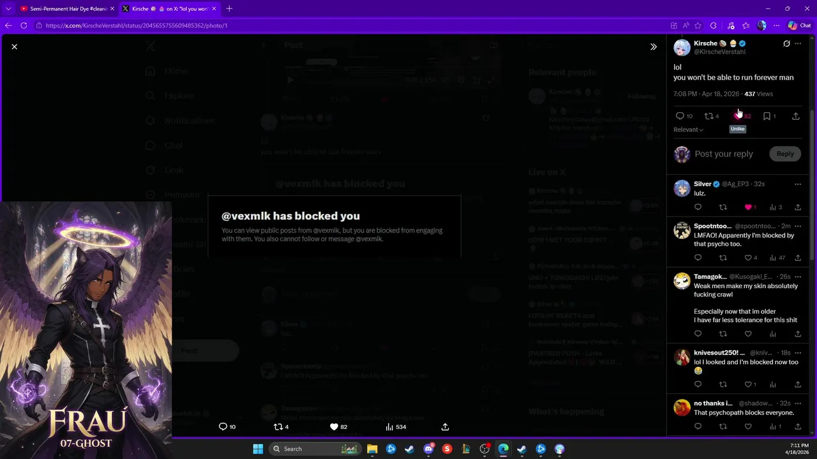Click the address bar URL
Image resolution: width=817 pixels, height=459 pixels.
pos(137,25)
